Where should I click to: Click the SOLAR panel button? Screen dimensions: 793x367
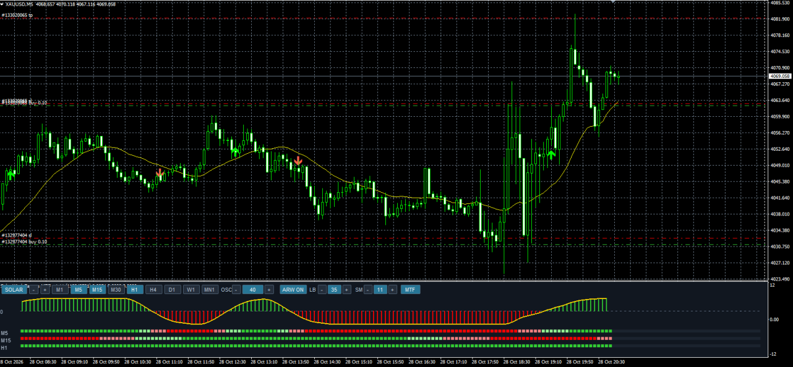[x=14, y=289]
